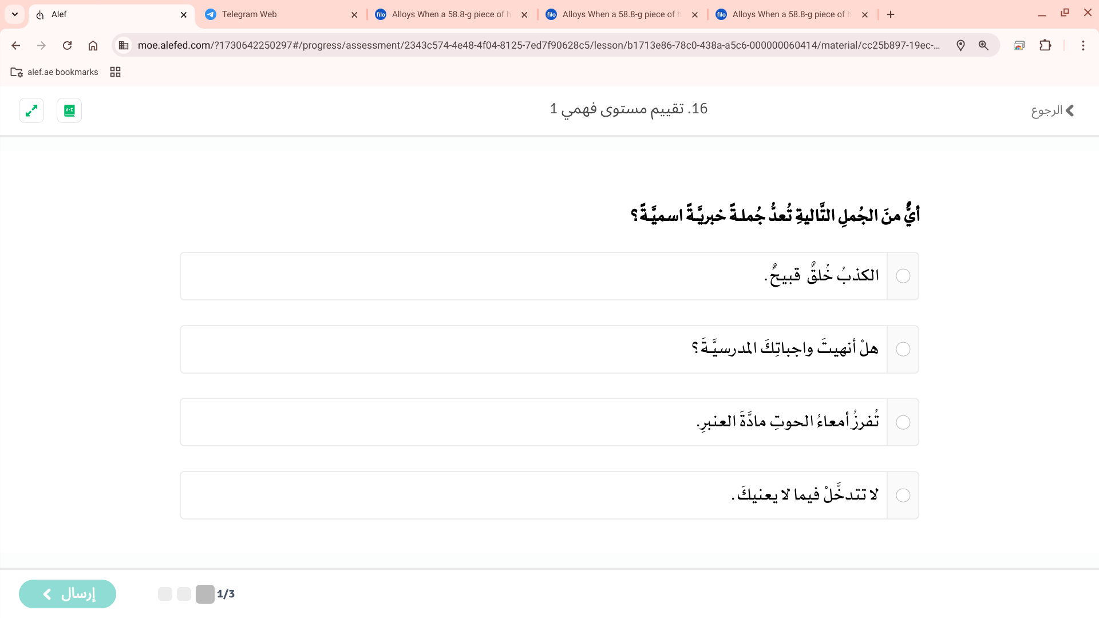
Task: Open the extensions puzzle icon
Action: tap(1045, 46)
